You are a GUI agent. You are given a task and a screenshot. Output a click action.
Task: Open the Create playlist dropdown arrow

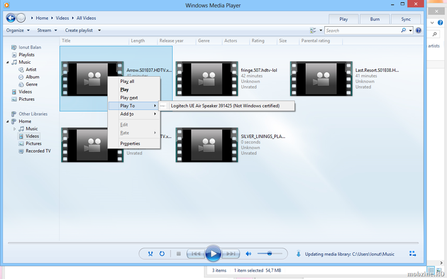pyautogui.click(x=99, y=30)
